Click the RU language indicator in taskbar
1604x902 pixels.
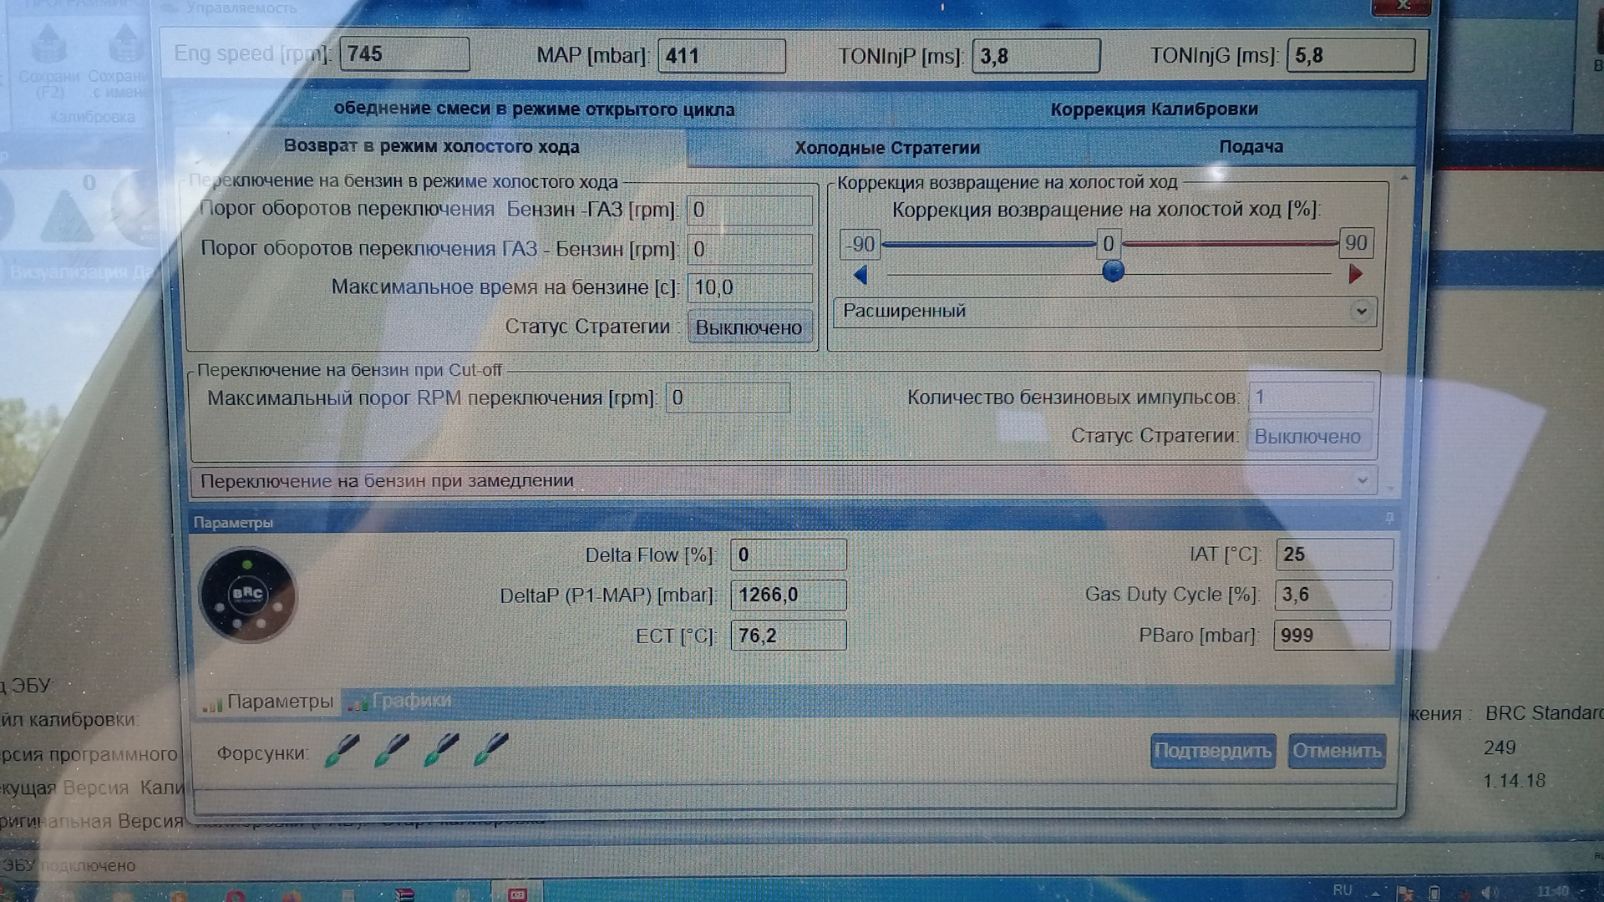tap(1343, 890)
